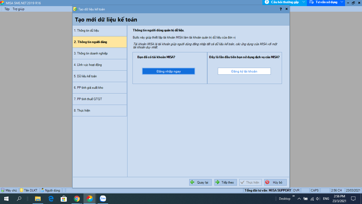Open the Wi-Fi network icon in system tray
Image resolution: width=362 pixels, height=204 pixels.
coord(312,199)
